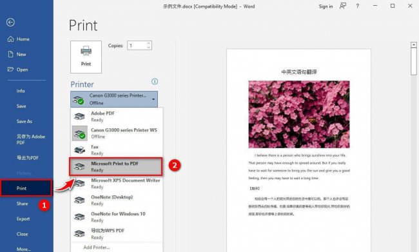This screenshot has height=252, width=419.
Task: Click the large Print button
Action: (86, 57)
